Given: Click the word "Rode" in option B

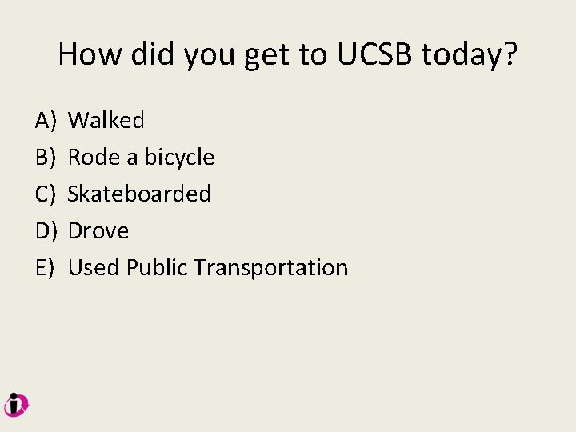Looking at the screenshot, I should point(94,158).
